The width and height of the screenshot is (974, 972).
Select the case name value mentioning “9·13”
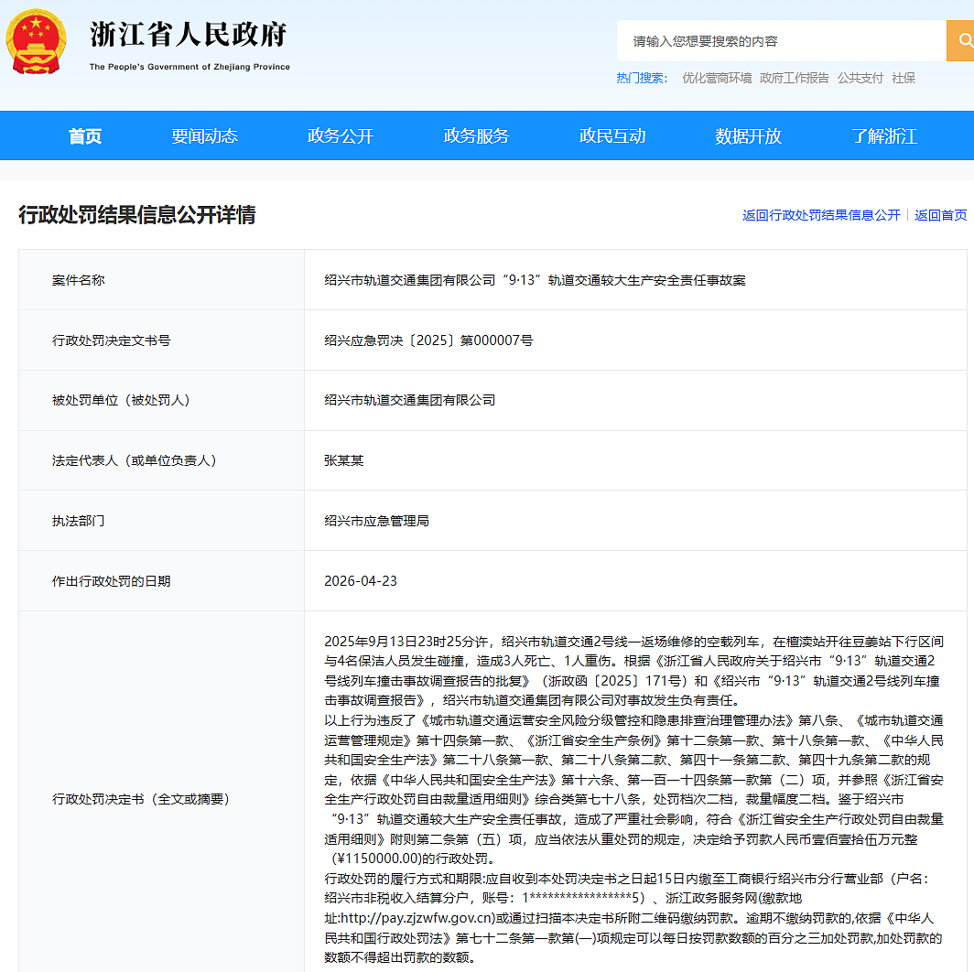click(x=535, y=280)
